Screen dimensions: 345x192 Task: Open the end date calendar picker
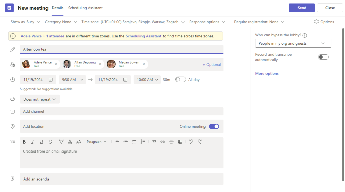tap(125, 80)
